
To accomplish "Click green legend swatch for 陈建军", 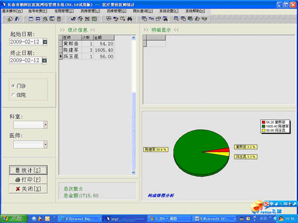I will (x=264, y=126).
